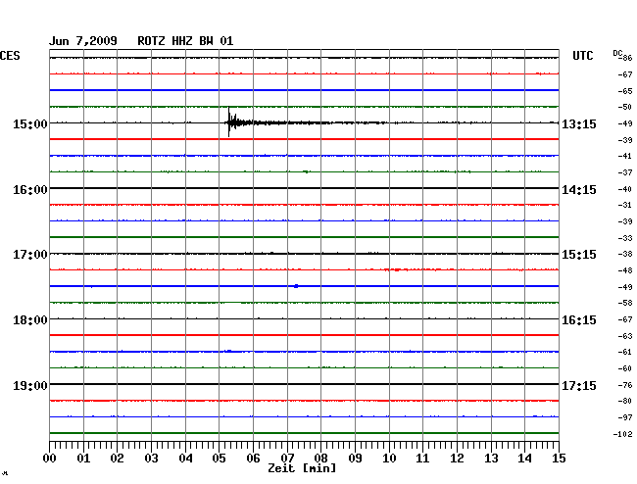The width and height of the screenshot is (637, 484).
Task: Click the 17:15 UTC time label
Action: 579,385
